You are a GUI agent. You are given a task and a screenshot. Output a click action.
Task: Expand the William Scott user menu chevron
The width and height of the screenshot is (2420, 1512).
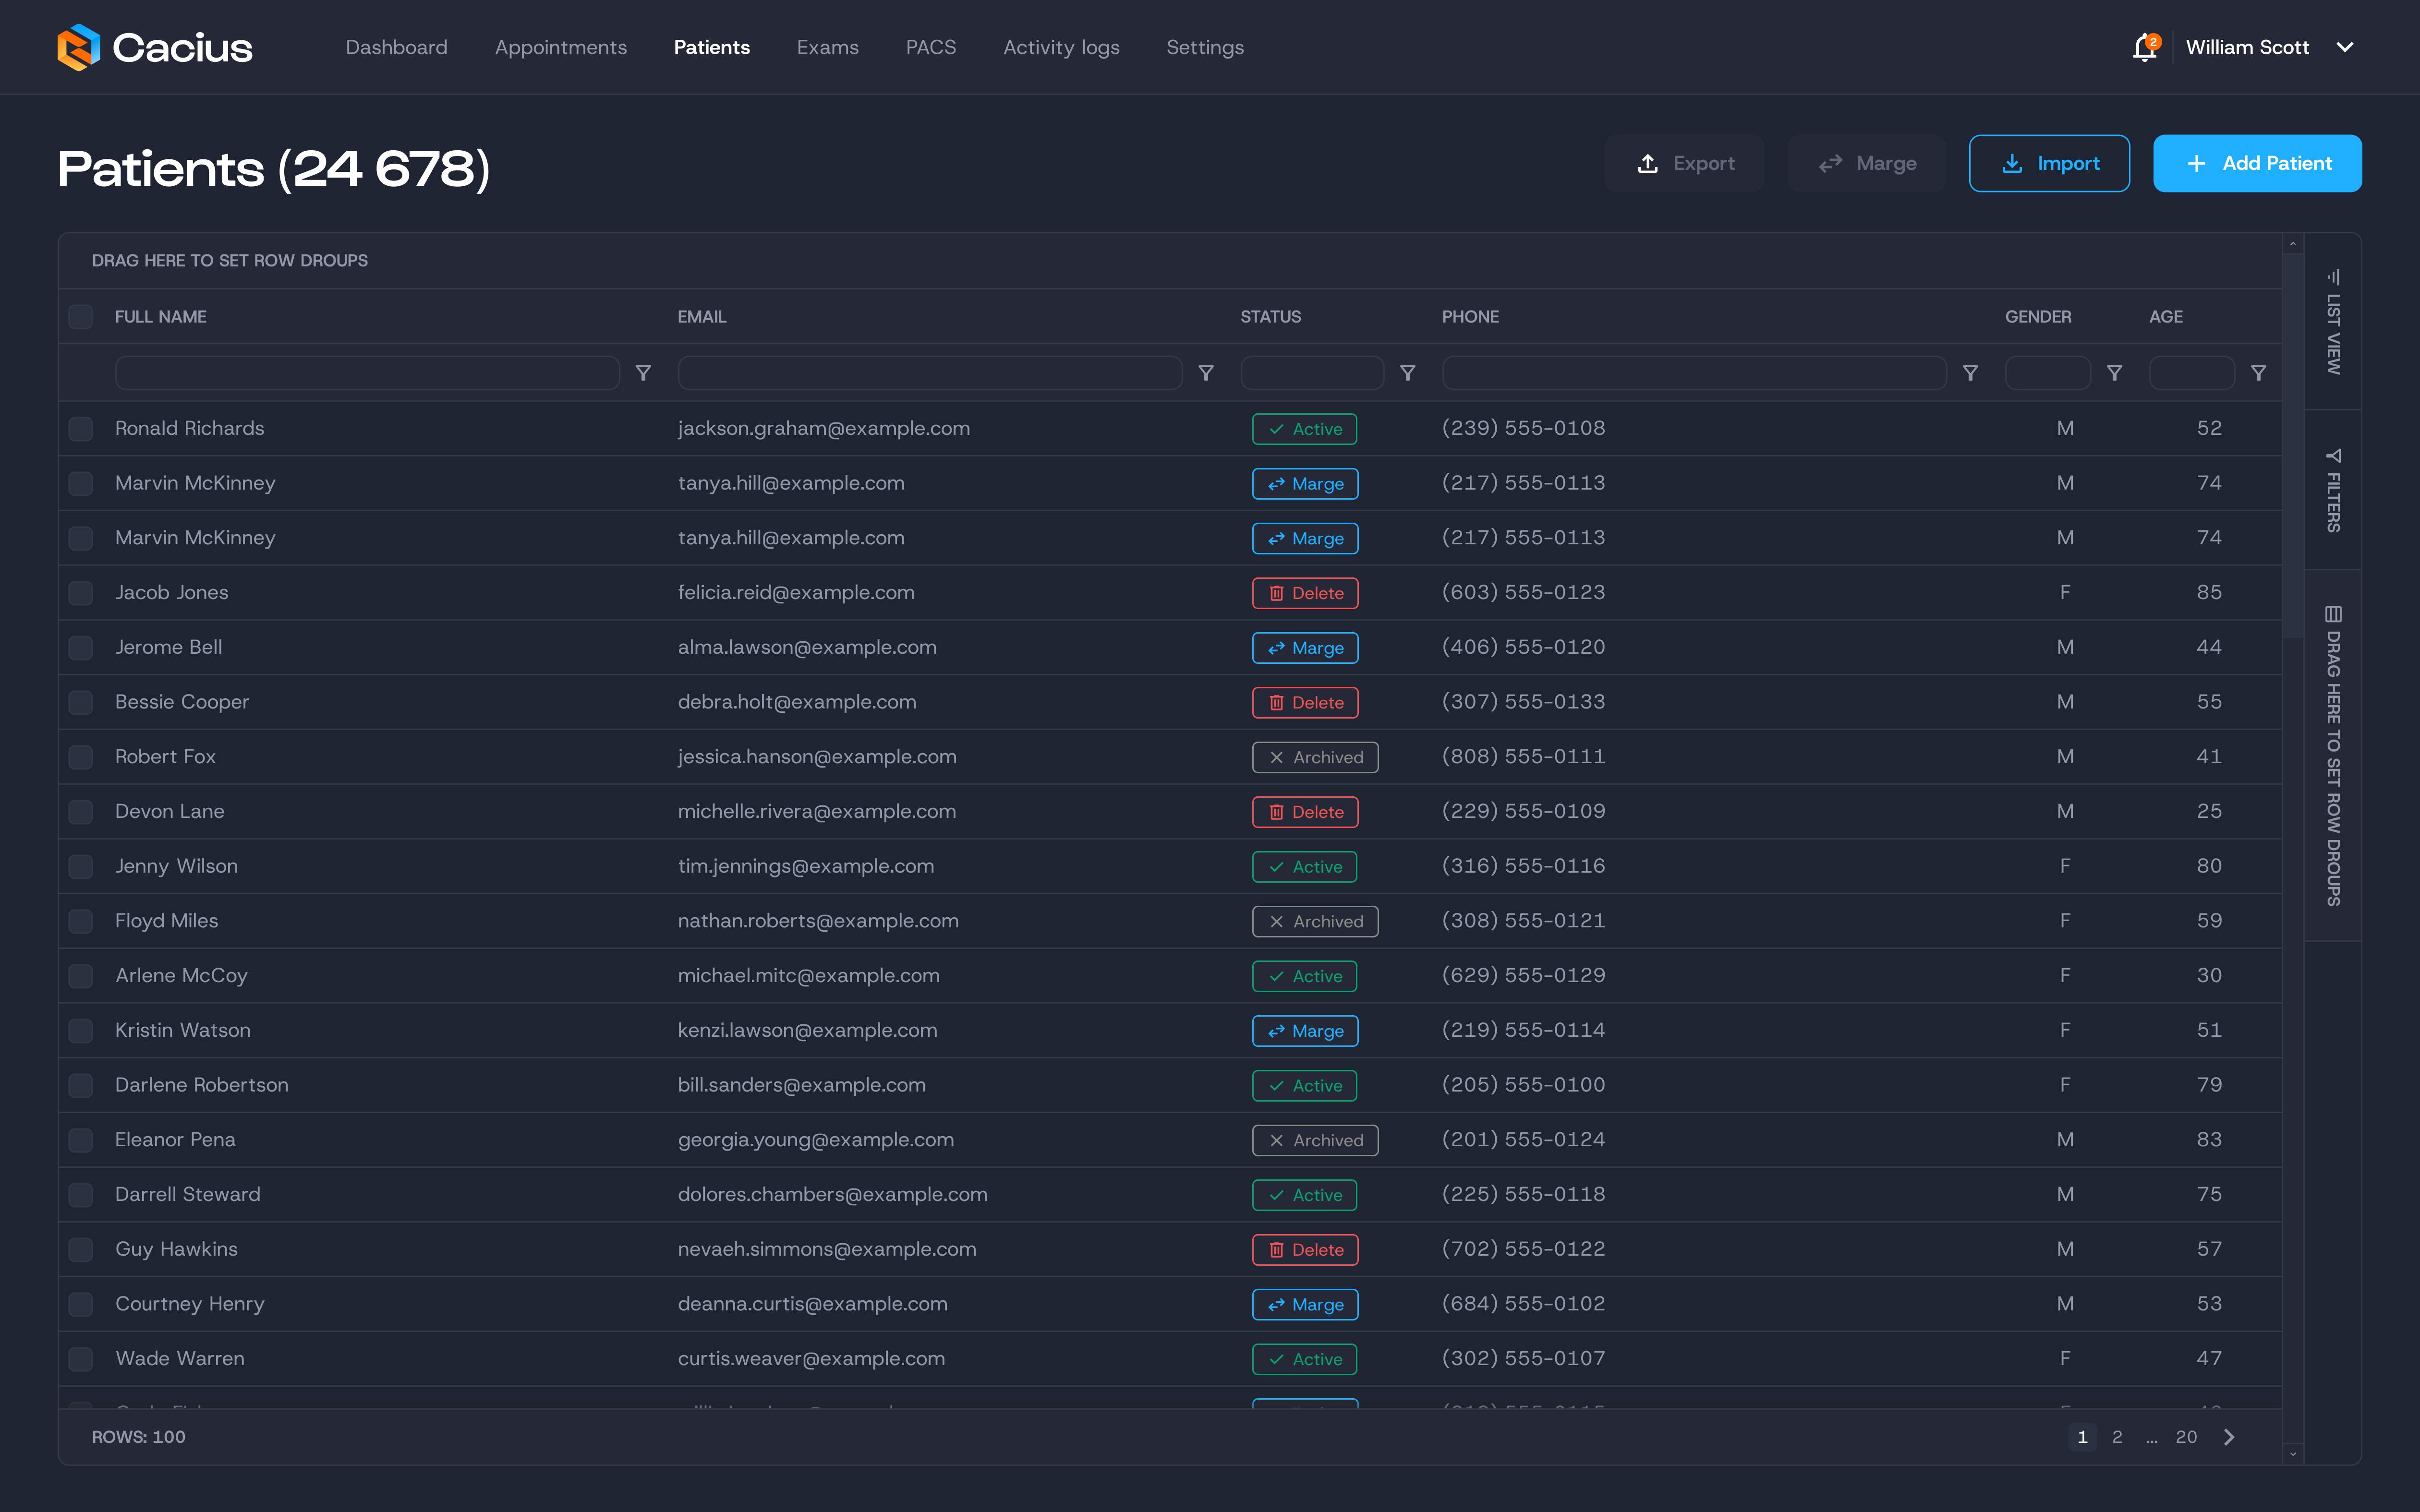tap(2345, 47)
